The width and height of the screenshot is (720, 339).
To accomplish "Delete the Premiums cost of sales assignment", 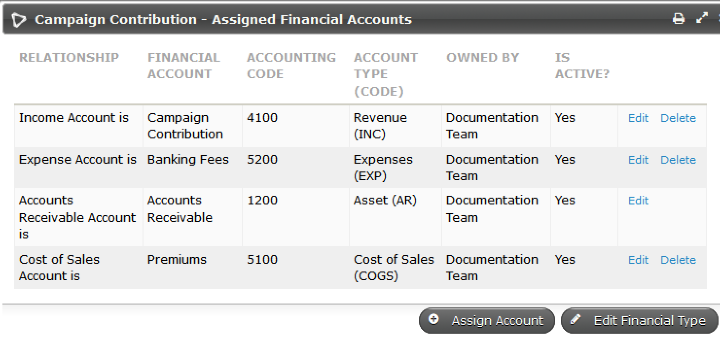I will pos(678,260).
